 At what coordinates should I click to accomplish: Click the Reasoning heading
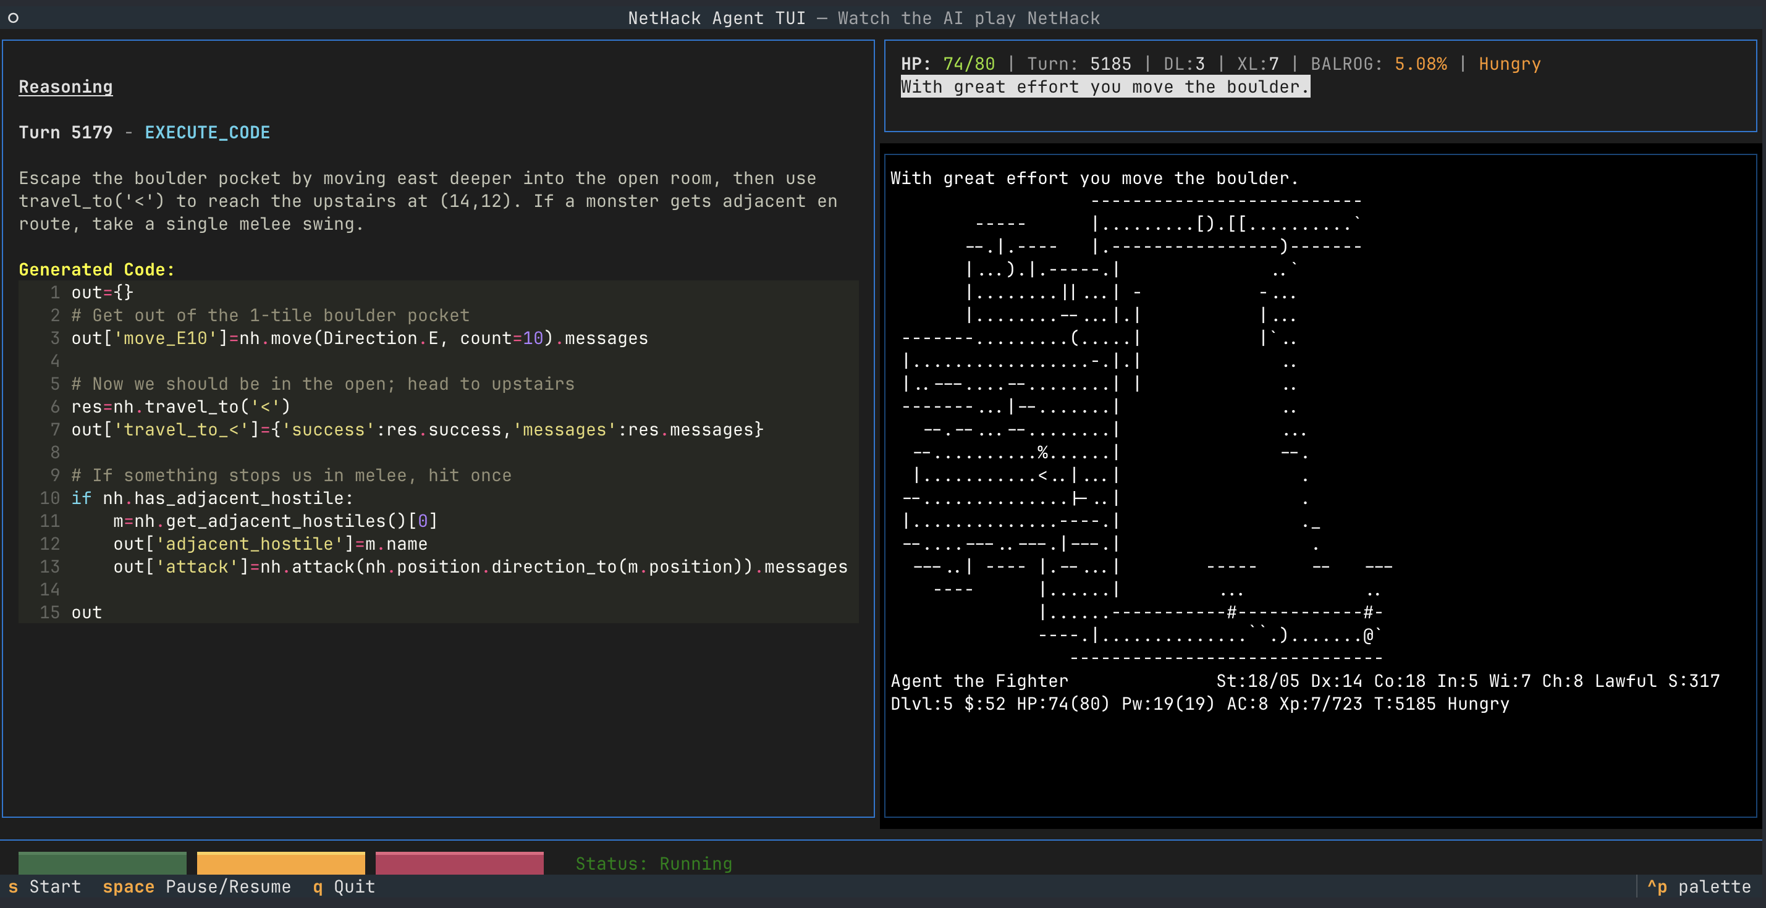click(66, 87)
